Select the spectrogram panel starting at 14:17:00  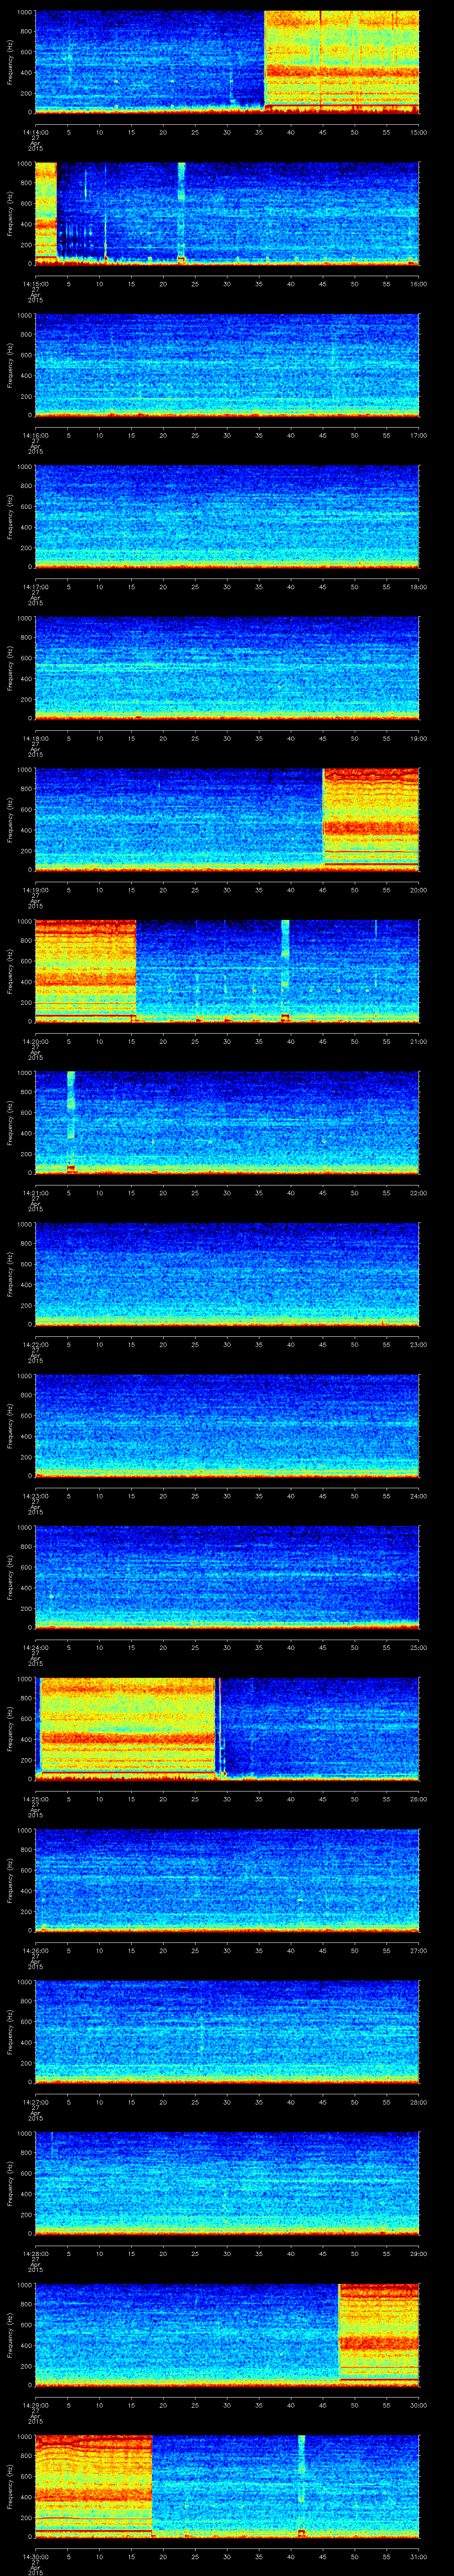coord(227,517)
